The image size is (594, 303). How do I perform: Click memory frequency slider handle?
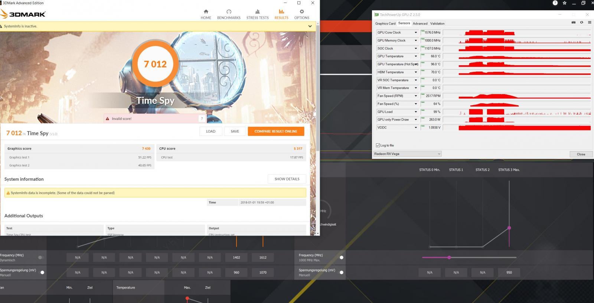(449, 257)
